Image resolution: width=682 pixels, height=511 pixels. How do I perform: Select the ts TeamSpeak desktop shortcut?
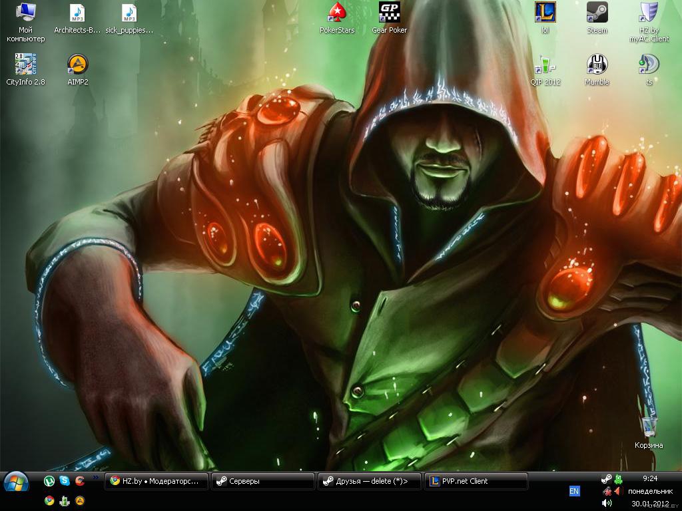(x=649, y=69)
